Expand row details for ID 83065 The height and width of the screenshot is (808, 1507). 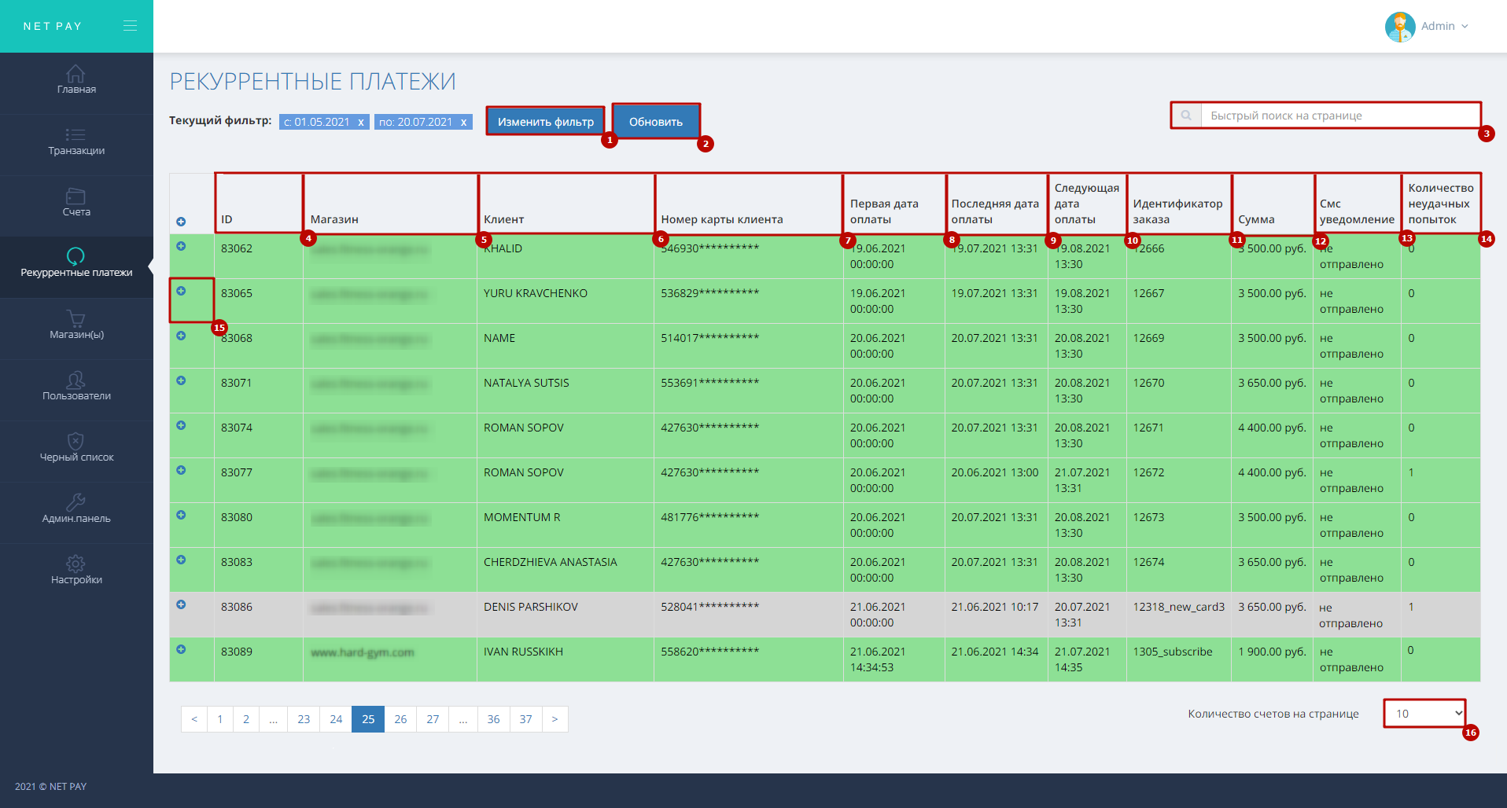coord(181,292)
